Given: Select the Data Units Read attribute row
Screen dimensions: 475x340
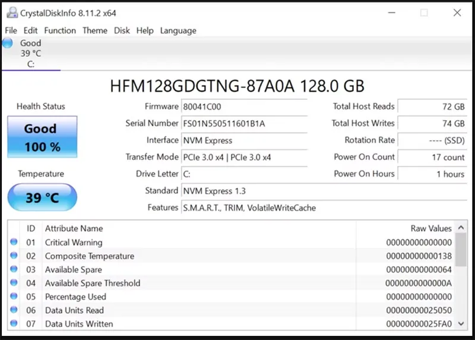Looking at the screenshot, I should coord(231,310).
